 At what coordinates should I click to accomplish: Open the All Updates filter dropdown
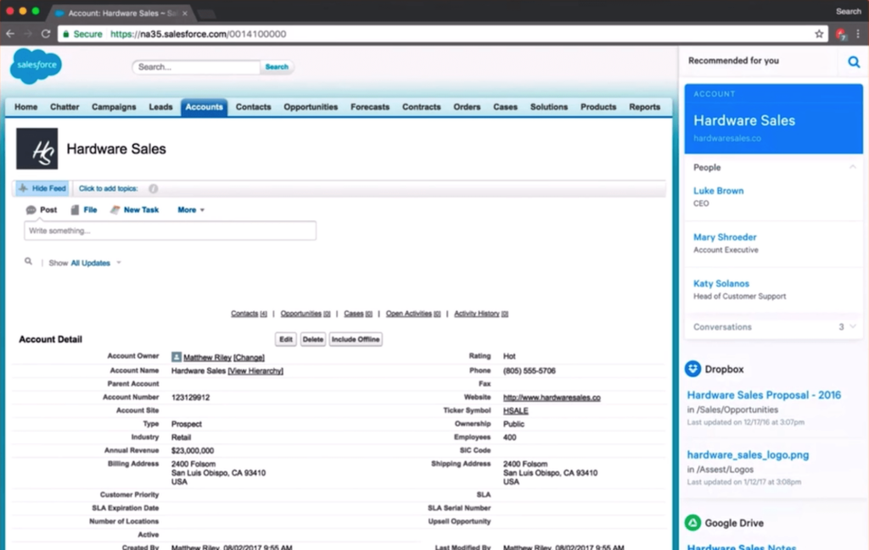coord(95,263)
